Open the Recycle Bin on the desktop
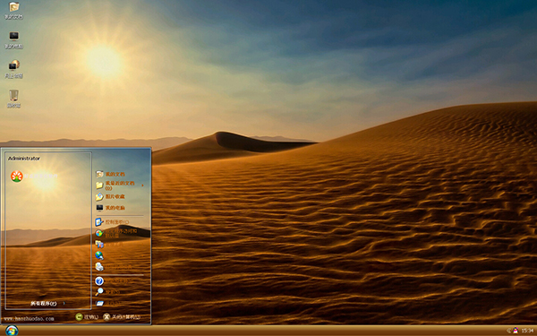537x336 pixels. (14, 99)
